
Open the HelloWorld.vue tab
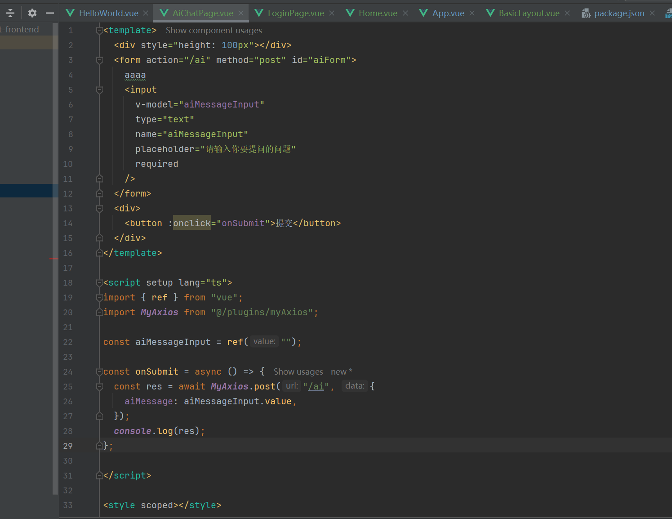(x=108, y=13)
